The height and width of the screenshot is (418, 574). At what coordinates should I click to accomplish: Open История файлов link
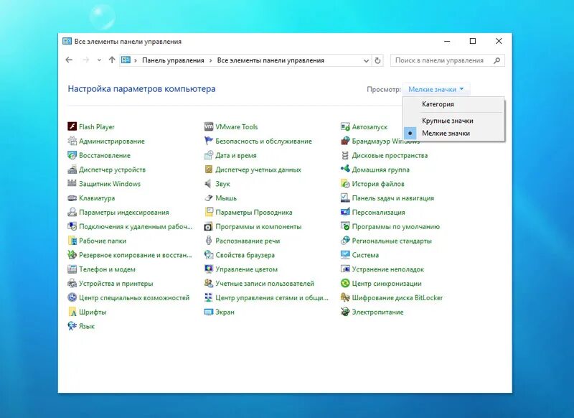(378, 184)
